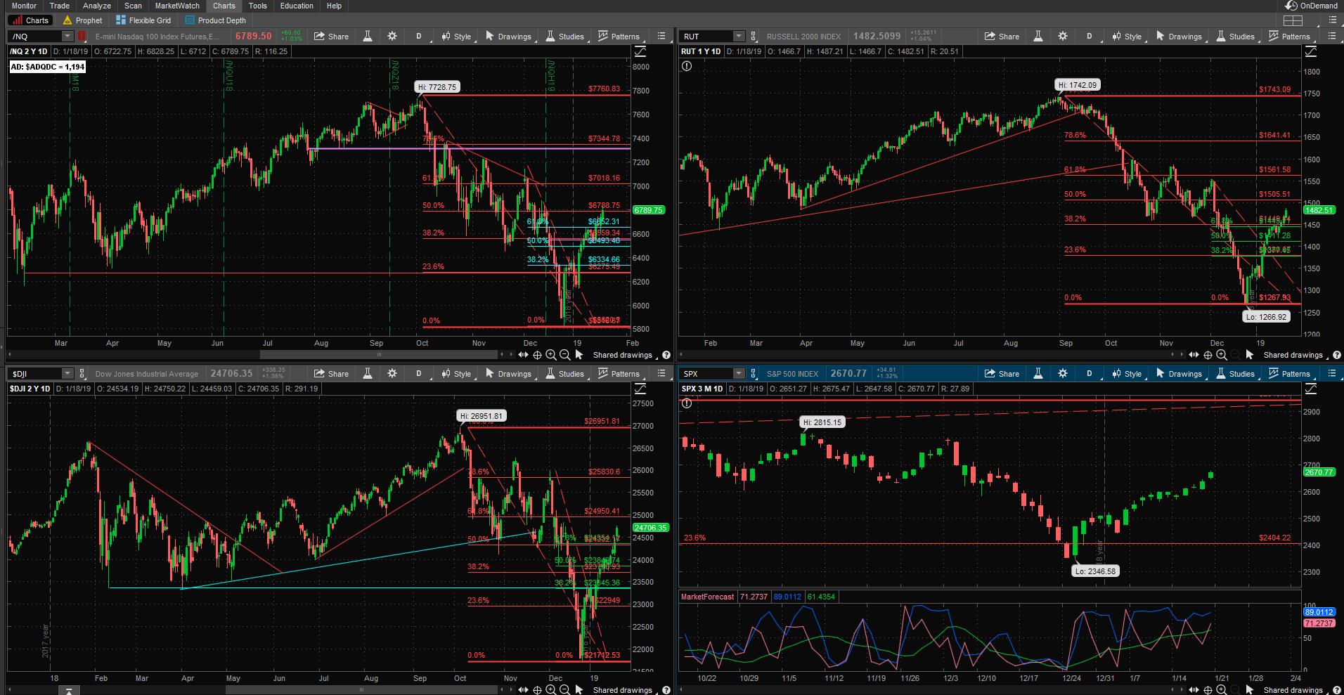The width and height of the screenshot is (1344, 695).
Task: Select the Prophet sub-tab
Action: [x=82, y=20]
